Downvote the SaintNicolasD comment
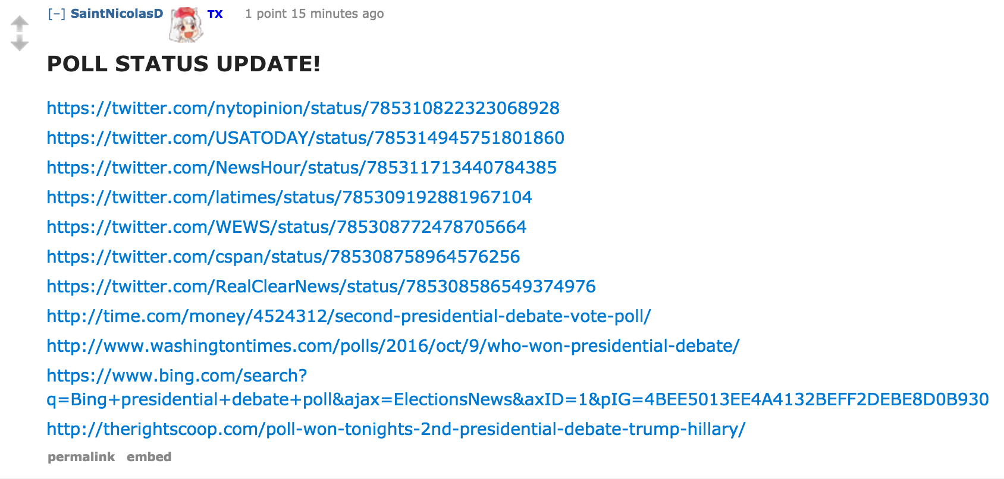The height and width of the screenshot is (479, 1004). 20,43
